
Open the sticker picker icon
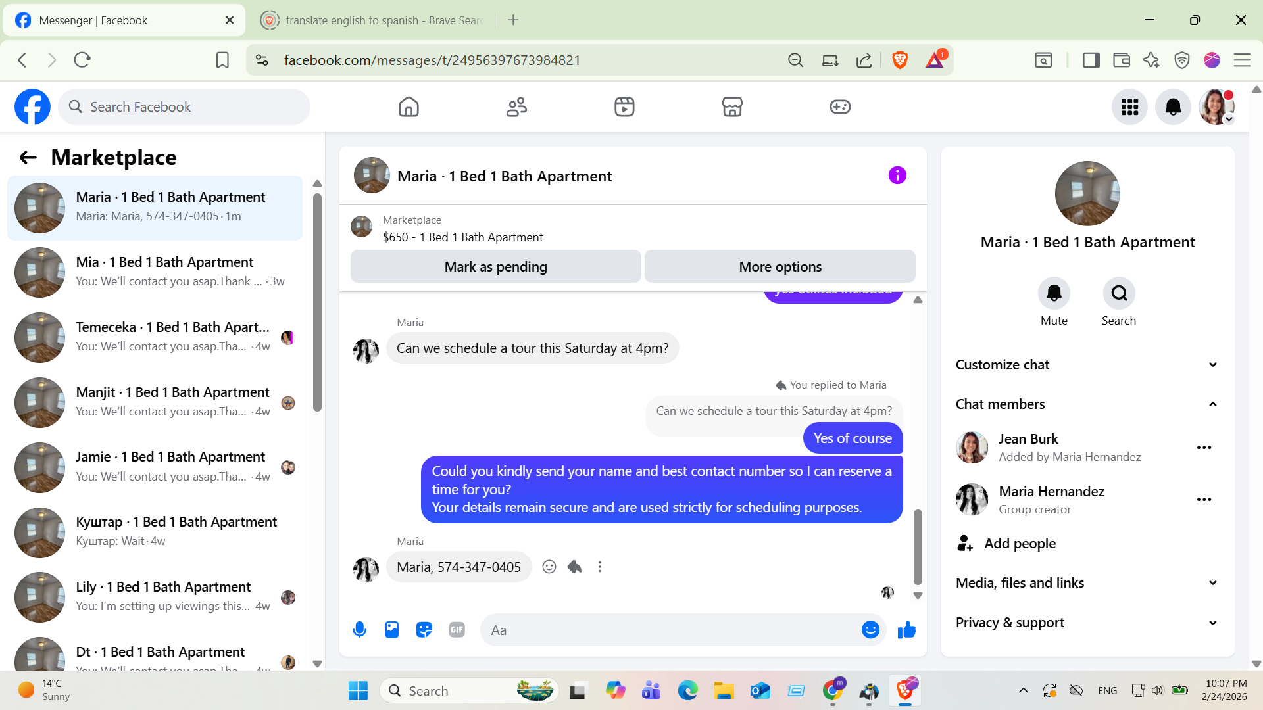coord(424,630)
